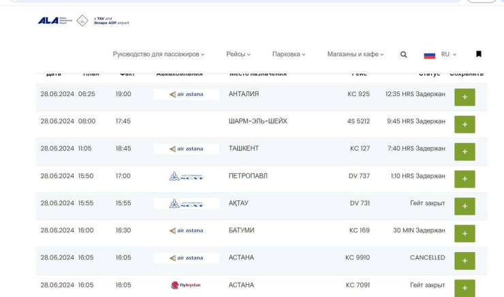Click SCAT logo for Petropavl flight
The height and width of the screenshot is (297, 504).
186,176
